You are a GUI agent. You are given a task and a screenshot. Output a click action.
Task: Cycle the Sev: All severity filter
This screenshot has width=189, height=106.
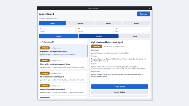(x=59, y=36)
